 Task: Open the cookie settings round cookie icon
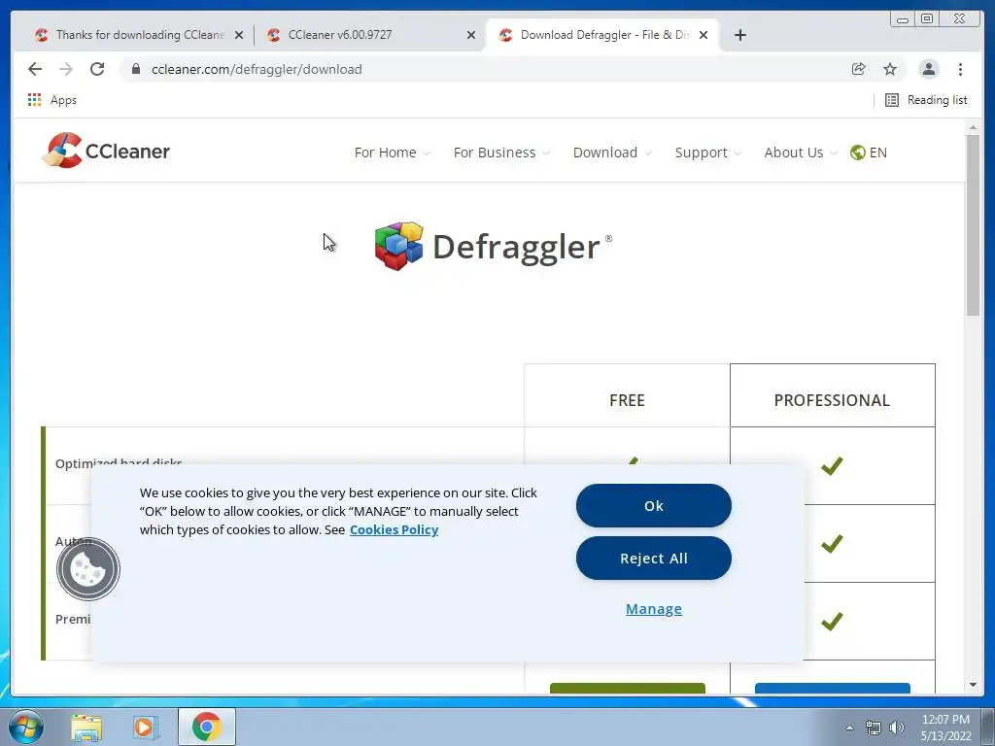pyautogui.click(x=88, y=569)
